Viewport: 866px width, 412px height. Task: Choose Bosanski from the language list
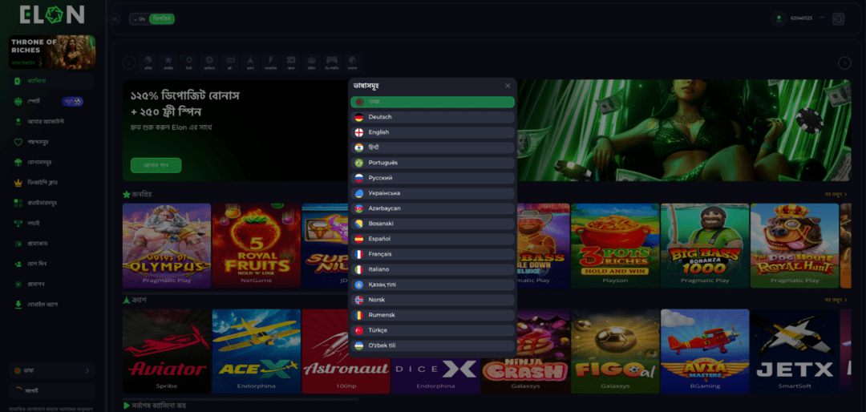432,224
